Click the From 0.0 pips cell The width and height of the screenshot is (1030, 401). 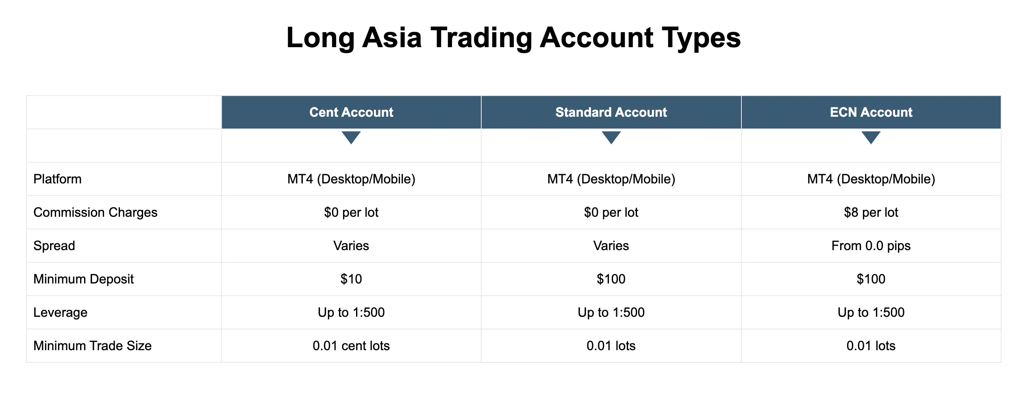click(x=871, y=246)
